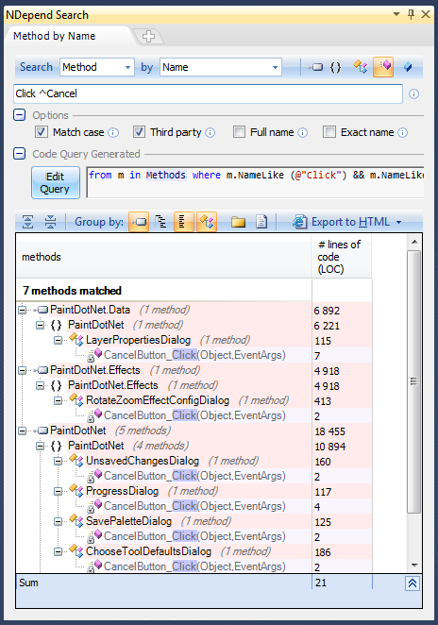
Task: Collapse the RotateZoomEffectConfigDialog node
Action: (59, 400)
